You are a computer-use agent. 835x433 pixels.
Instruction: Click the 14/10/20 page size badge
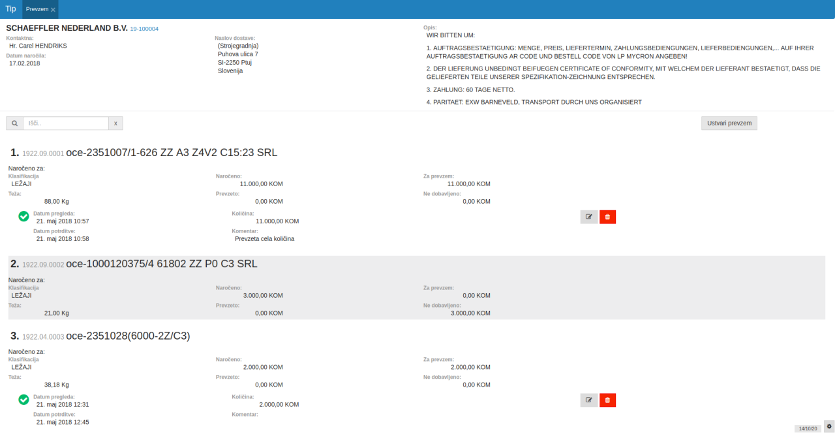808,428
